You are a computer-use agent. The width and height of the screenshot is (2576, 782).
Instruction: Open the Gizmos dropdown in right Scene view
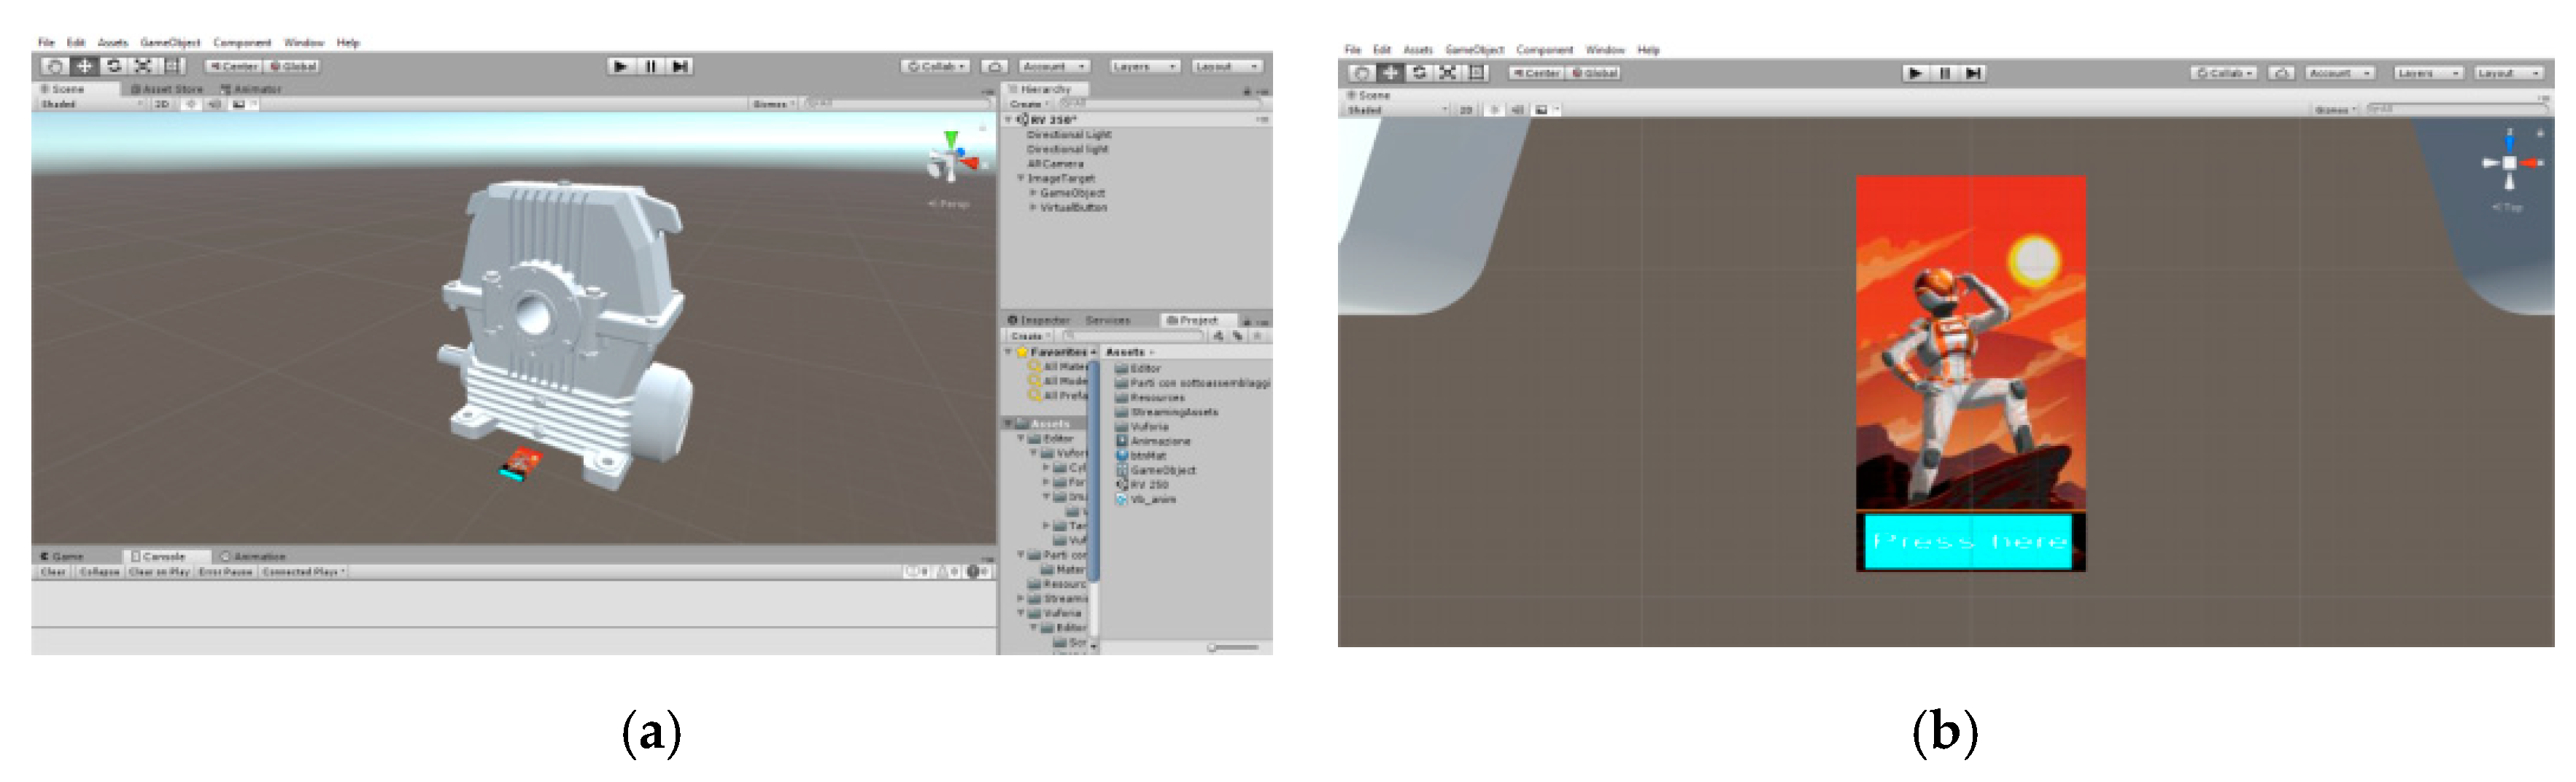coord(2335,110)
